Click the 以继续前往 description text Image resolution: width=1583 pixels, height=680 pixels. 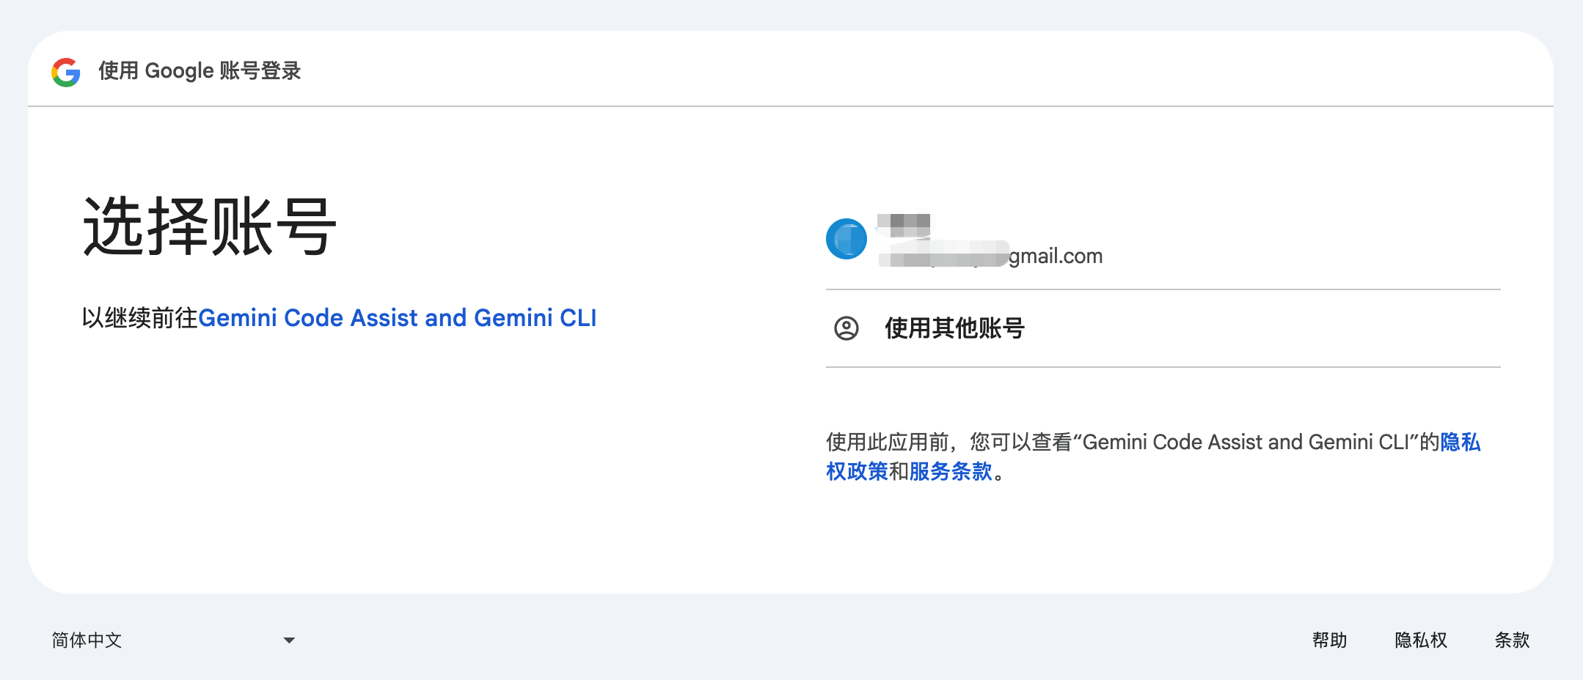[x=139, y=317]
